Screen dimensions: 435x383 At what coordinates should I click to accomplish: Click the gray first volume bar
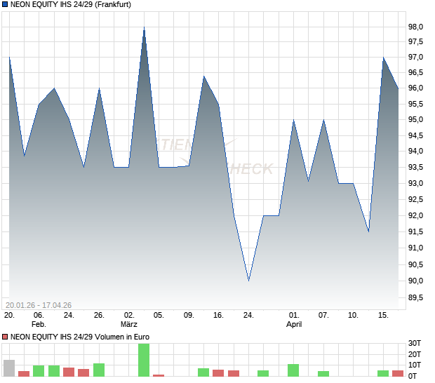pyautogui.click(x=9, y=368)
